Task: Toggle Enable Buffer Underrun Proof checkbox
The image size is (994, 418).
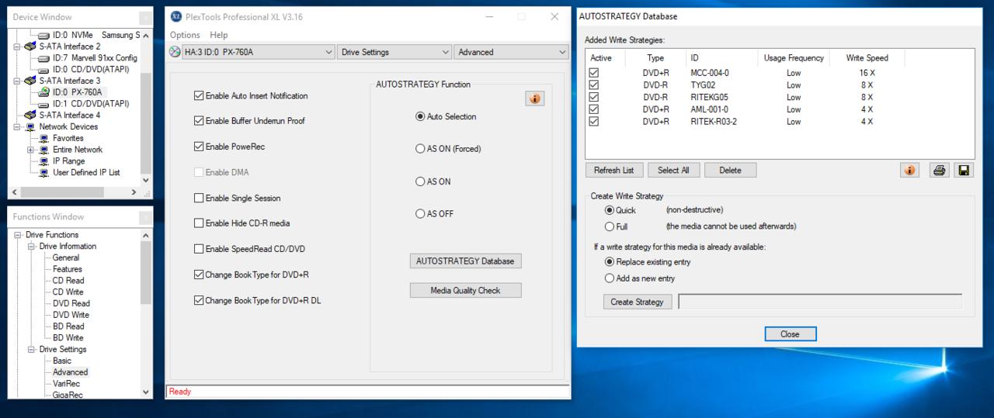Action: [199, 121]
